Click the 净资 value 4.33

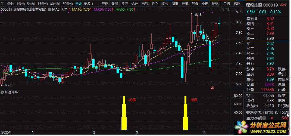270,101
